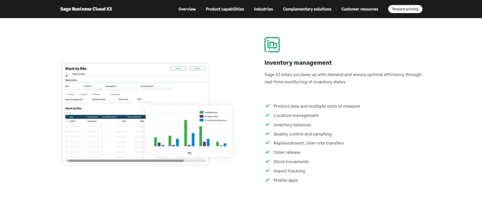
Task: Select Customer resources in the top nav
Action: (360, 9)
